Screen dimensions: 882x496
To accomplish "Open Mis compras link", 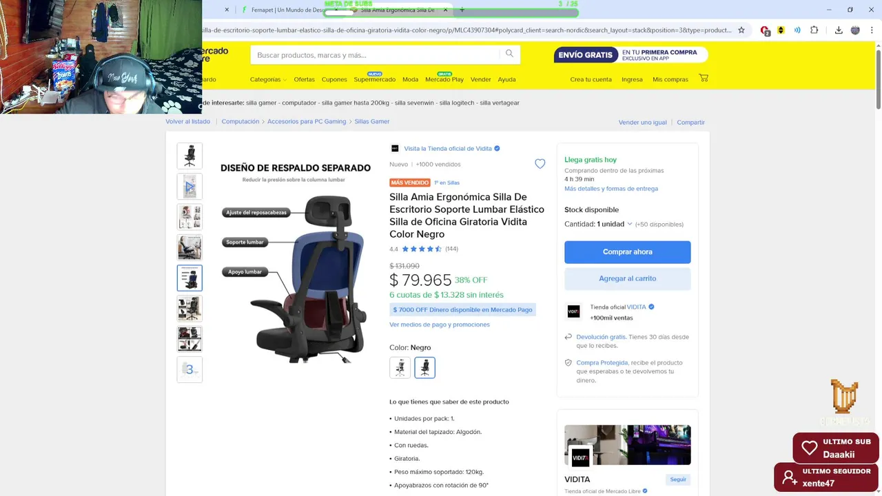I will [670, 79].
